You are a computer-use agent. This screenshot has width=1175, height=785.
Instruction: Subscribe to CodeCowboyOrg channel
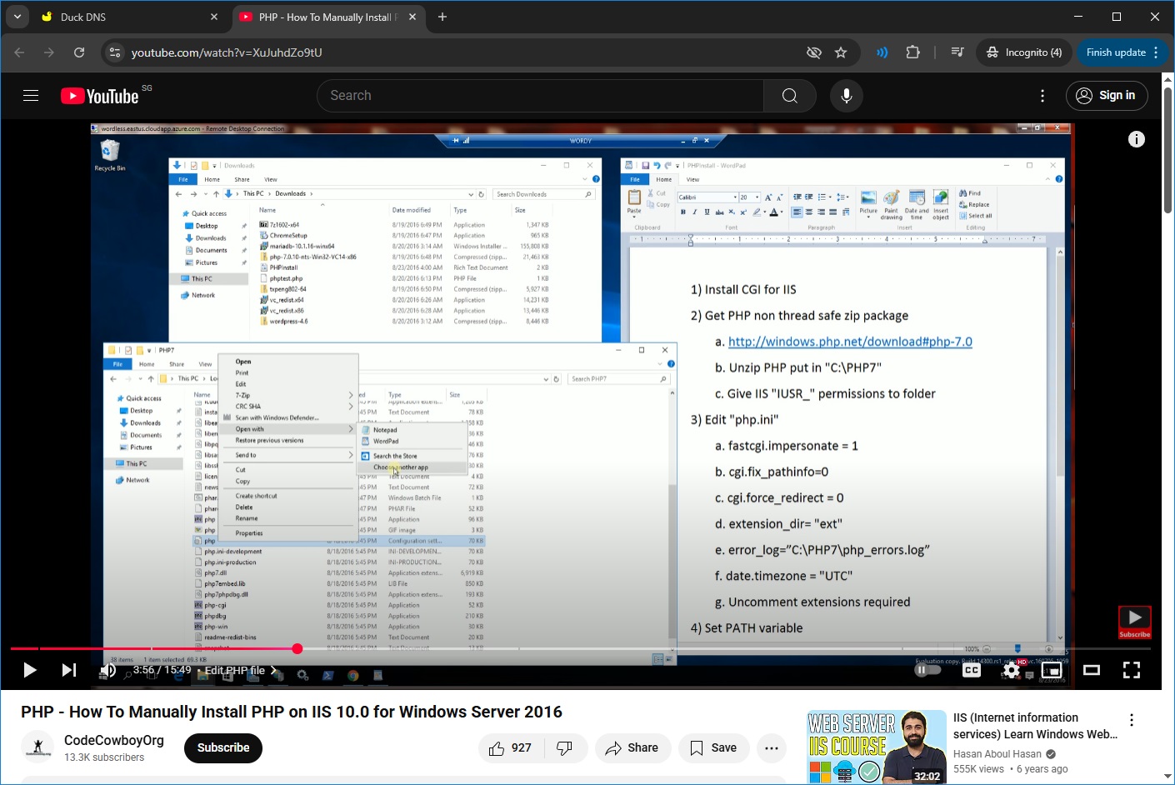click(222, 748)
